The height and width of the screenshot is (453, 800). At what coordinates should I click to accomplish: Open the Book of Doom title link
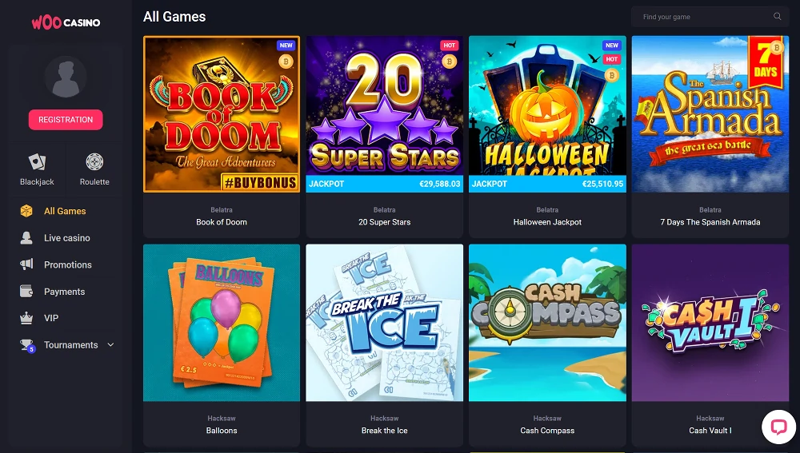pyautogui.click(x=222, y=222)
